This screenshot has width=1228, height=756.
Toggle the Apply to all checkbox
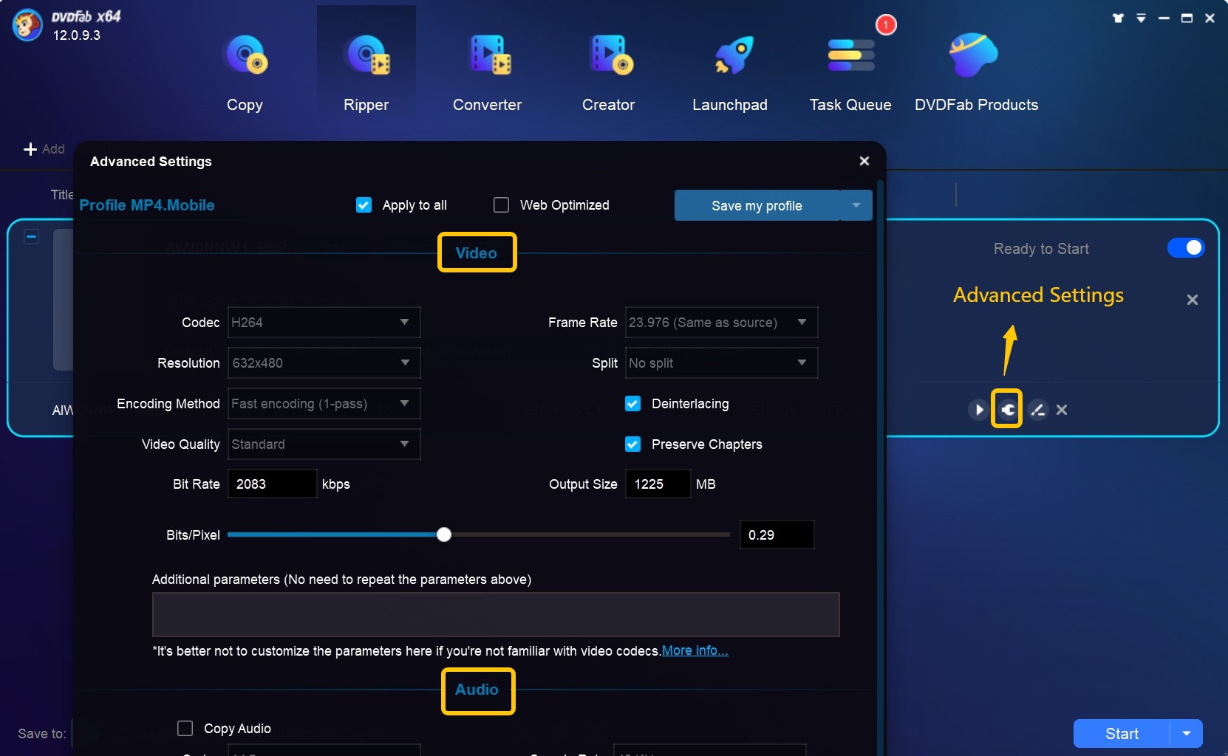[364, 205]
